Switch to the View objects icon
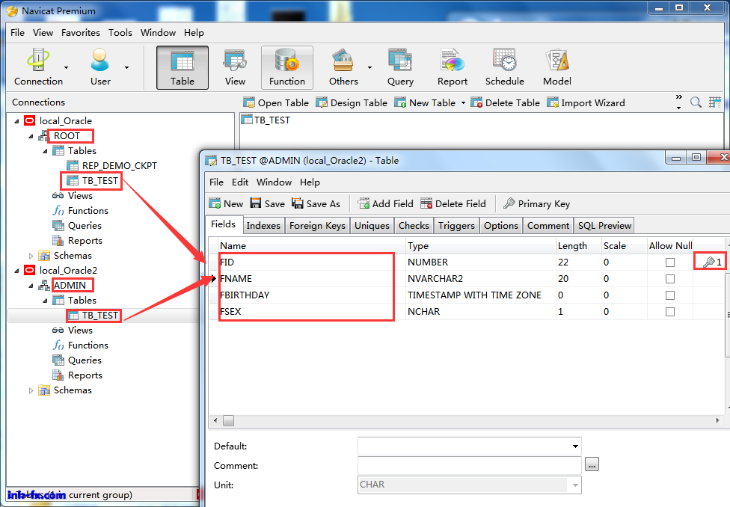 [235, 67]
